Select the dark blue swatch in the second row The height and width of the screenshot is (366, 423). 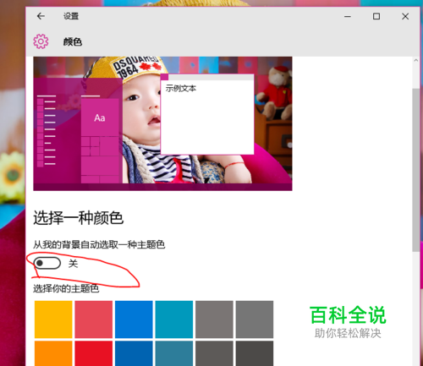134,353
